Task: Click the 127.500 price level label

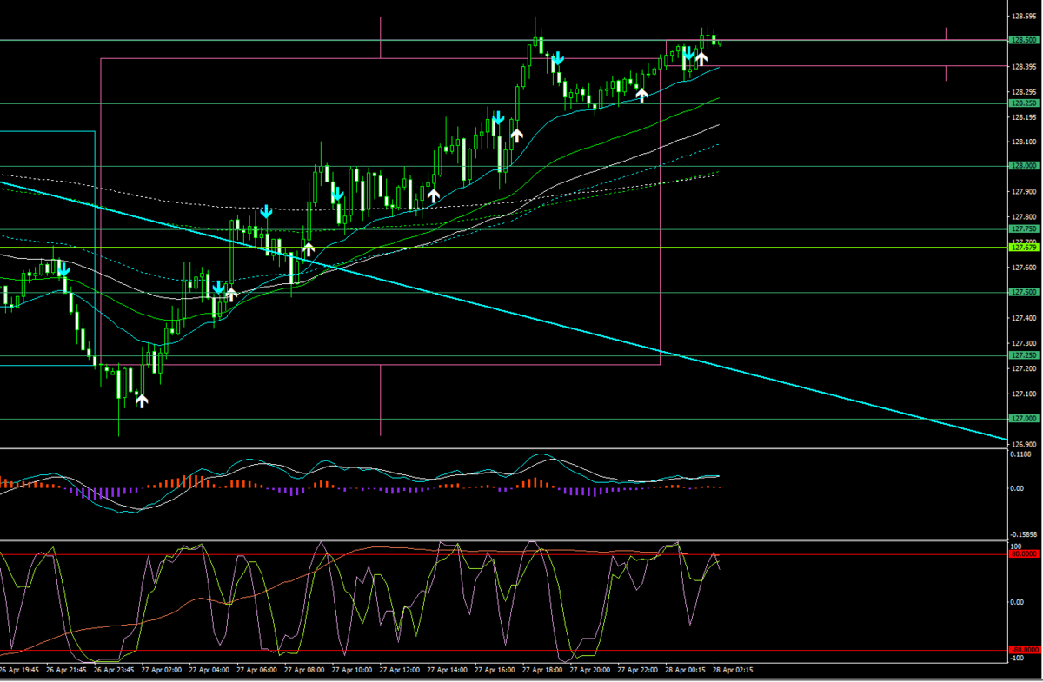Action: [x=1024, y=293]
